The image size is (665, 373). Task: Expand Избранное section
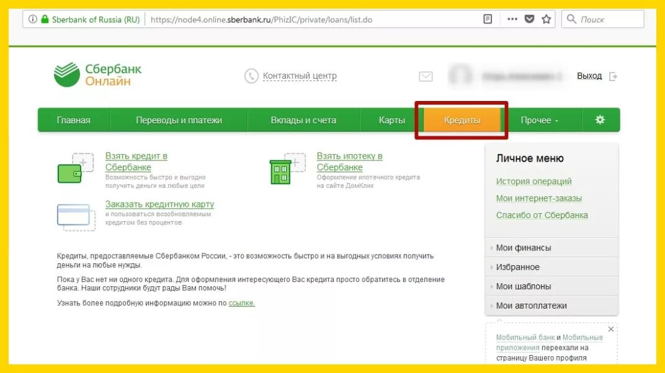click(x=551, y=267)
